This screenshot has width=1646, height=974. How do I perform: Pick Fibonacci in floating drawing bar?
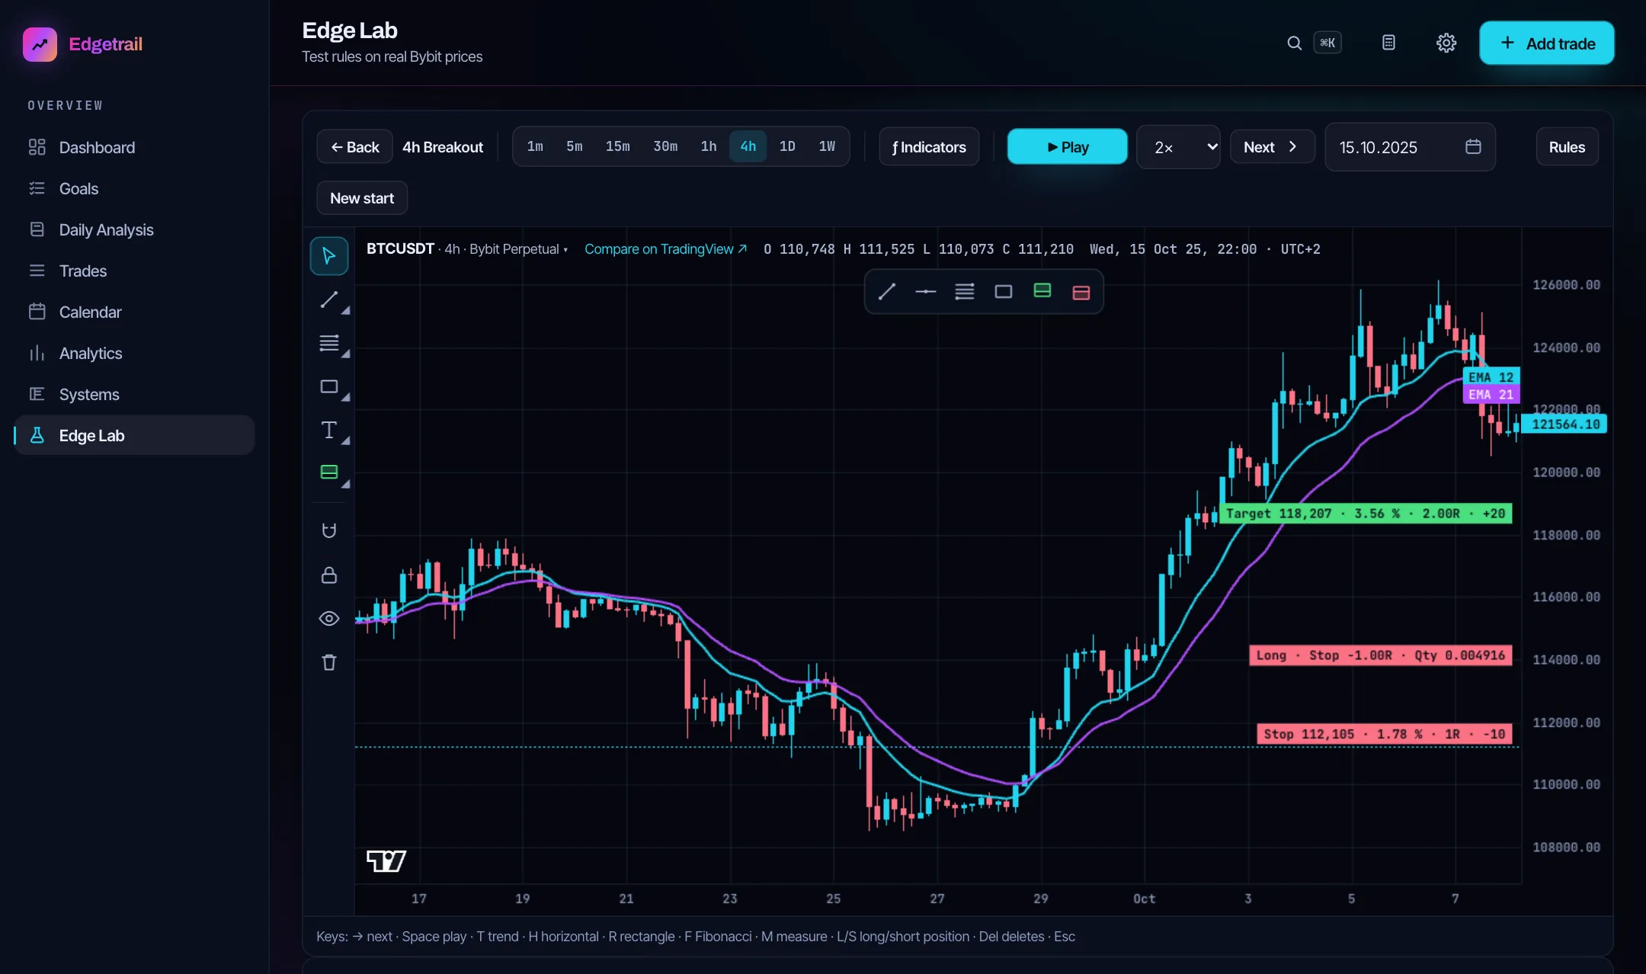pyautogui.click(x=965, y=292)
